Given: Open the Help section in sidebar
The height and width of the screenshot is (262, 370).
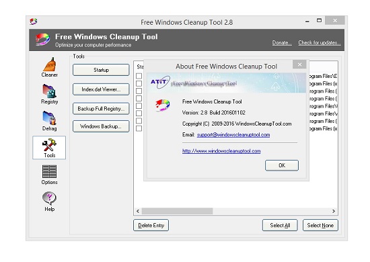Looking at the screenshot, I should (49, 202).
